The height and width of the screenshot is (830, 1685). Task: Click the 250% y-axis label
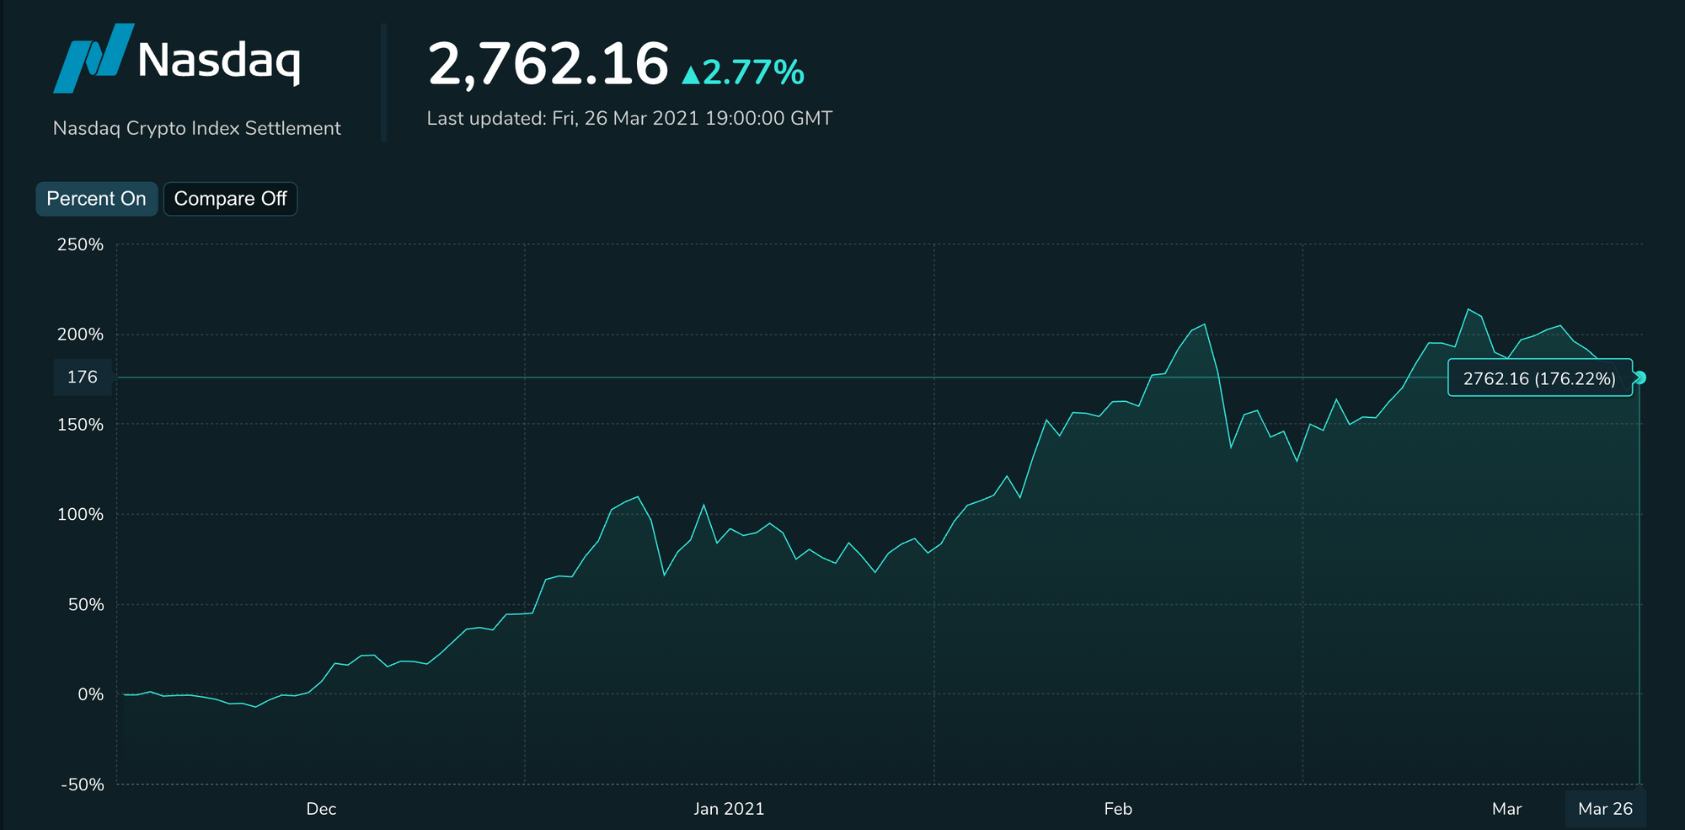click(x=80, y=244)
